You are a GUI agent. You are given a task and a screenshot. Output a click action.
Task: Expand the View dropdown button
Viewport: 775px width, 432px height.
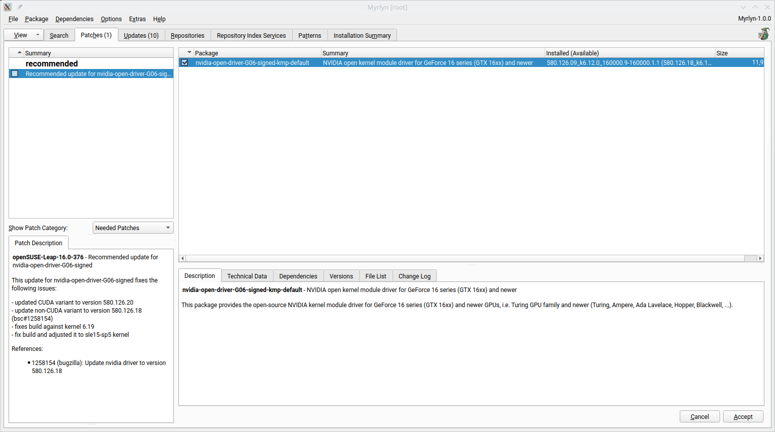(37, 35)
